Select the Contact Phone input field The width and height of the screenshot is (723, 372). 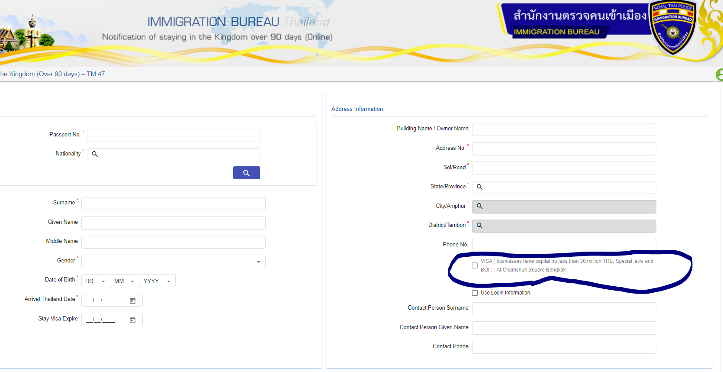(x=564, y=347)
